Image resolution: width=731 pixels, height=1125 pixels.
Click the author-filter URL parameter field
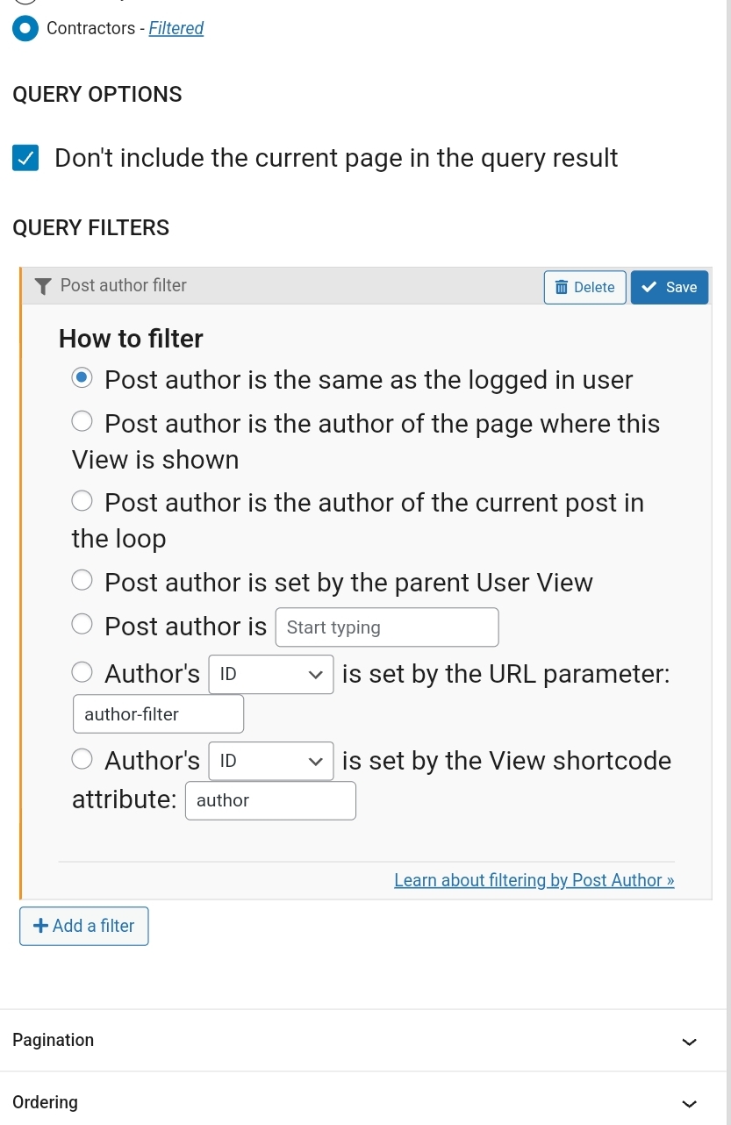pos(158,714)
